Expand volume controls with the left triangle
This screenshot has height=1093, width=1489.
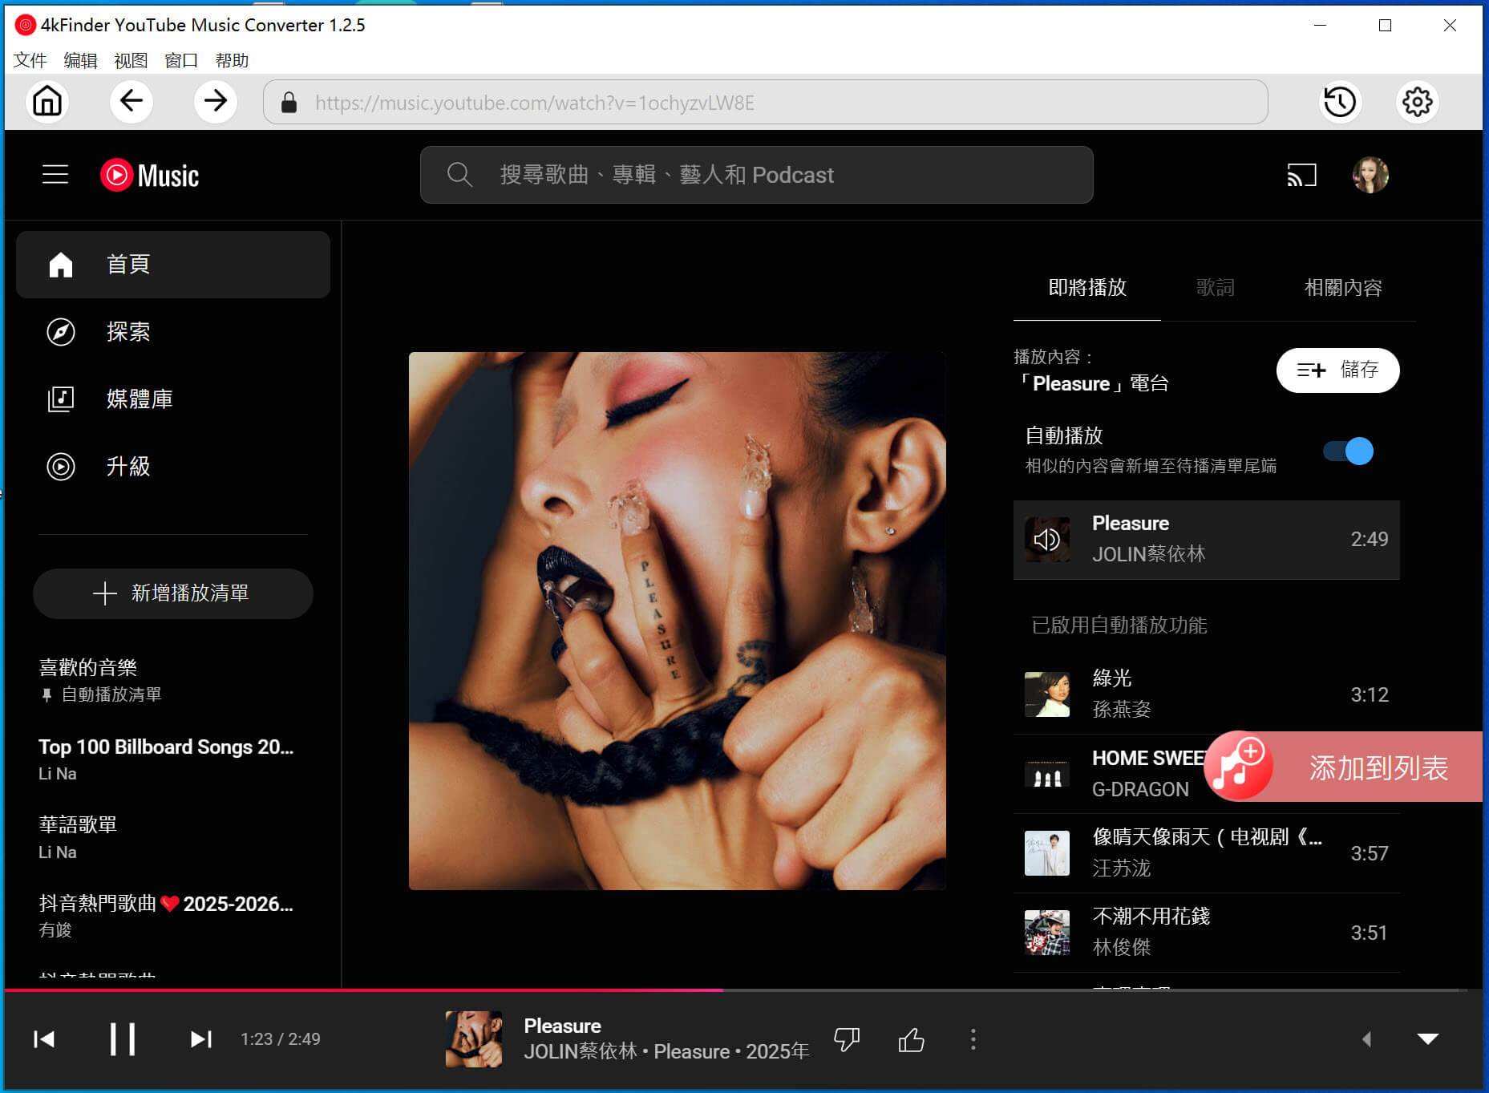coord(1366,1039)
